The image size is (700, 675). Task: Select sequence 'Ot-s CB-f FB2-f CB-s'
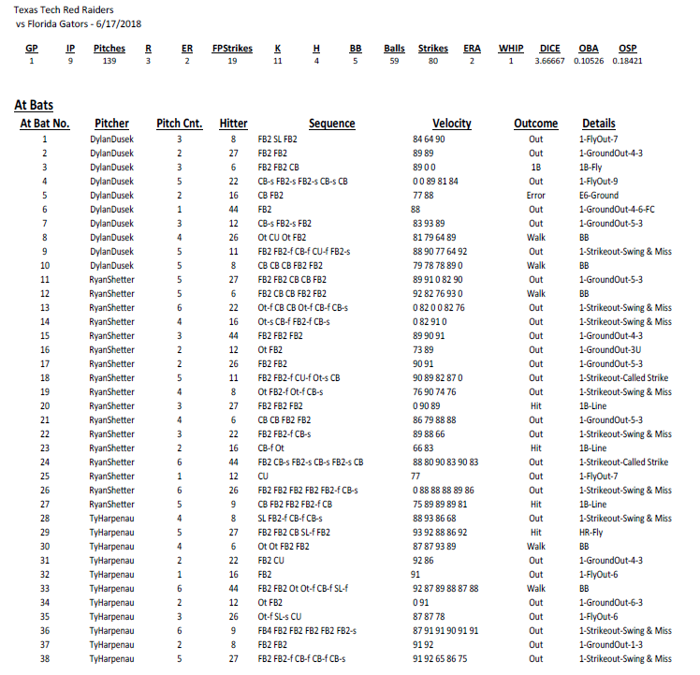point(294,322)
